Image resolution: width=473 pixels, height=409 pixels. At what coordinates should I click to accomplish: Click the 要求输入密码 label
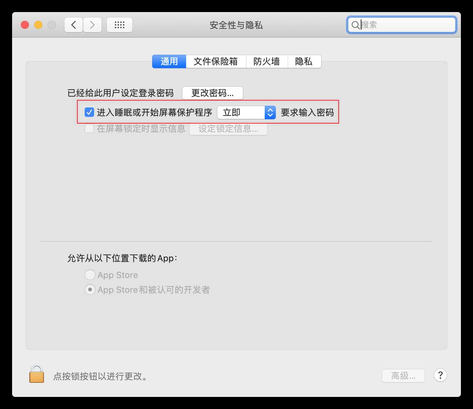coord(307,112)
